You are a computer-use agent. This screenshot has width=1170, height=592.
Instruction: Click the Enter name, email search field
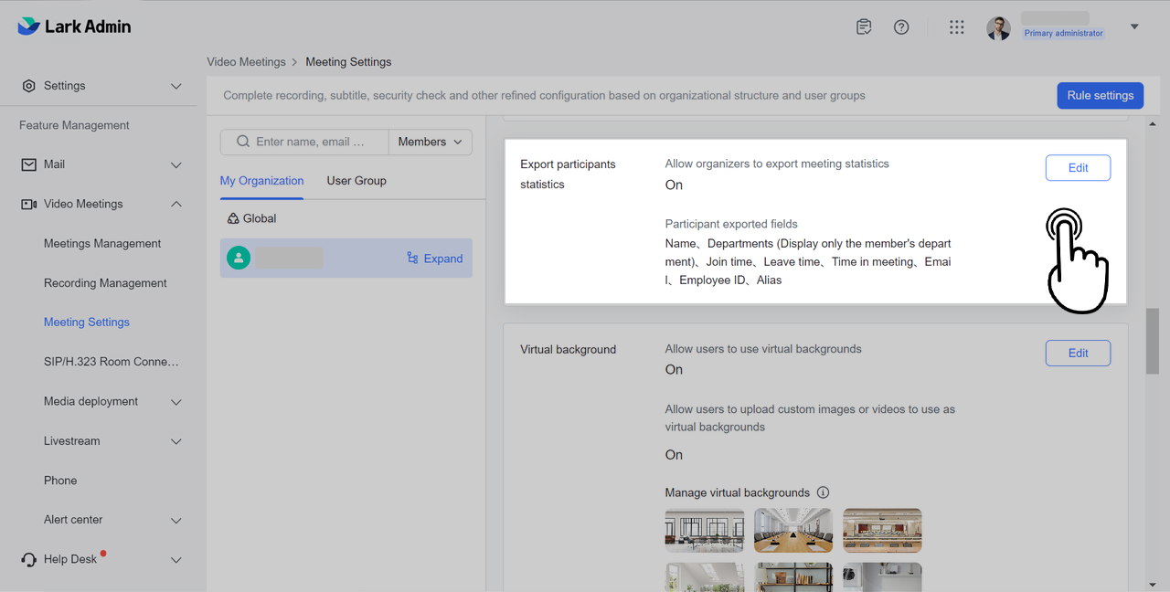point(311,142)
